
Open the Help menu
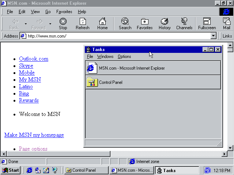coord(82,12)
